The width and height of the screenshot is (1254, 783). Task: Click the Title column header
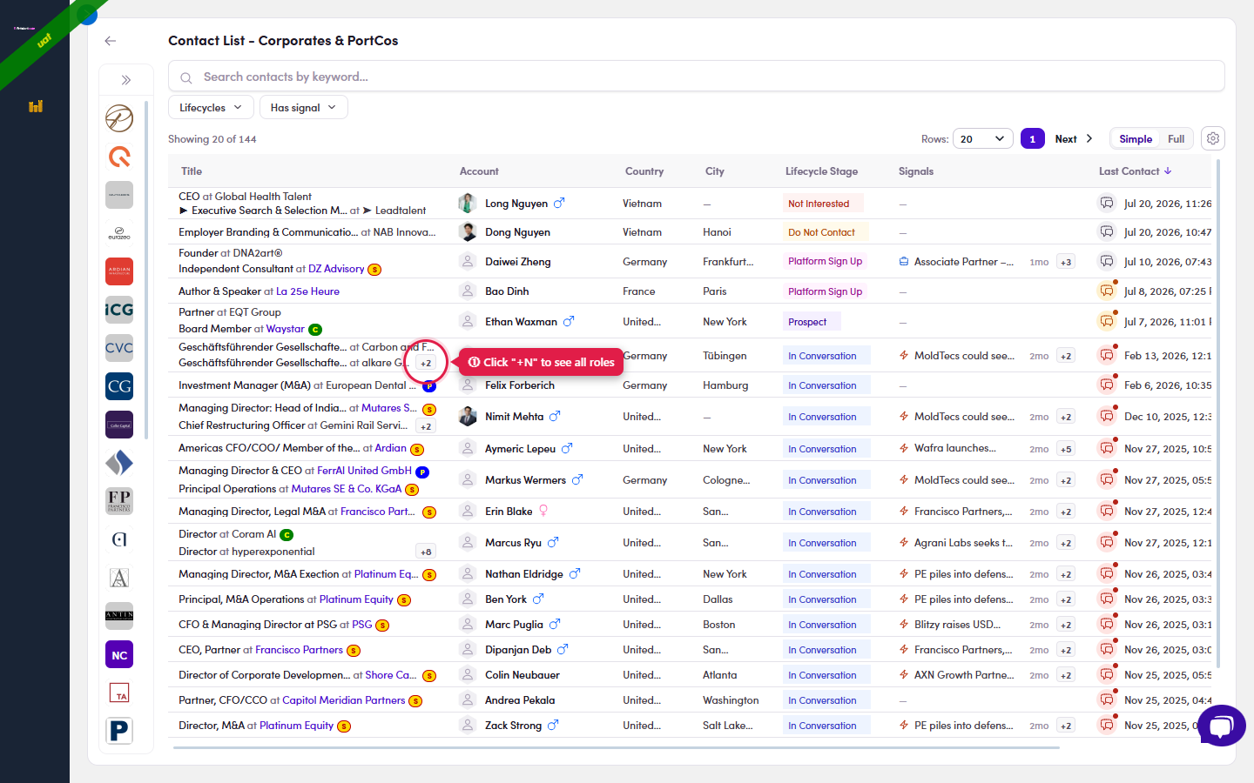point(192,171)
